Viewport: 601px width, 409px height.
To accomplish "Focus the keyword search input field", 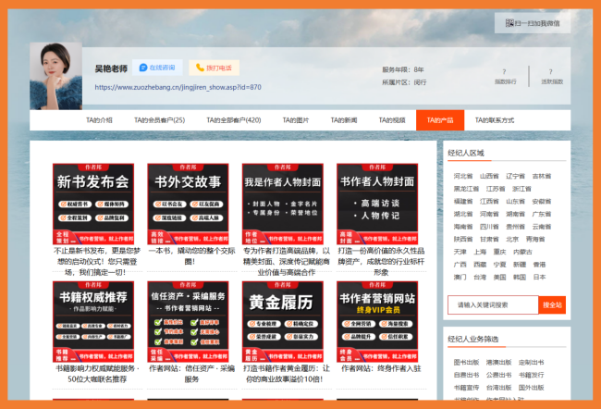I will [493, 304].
